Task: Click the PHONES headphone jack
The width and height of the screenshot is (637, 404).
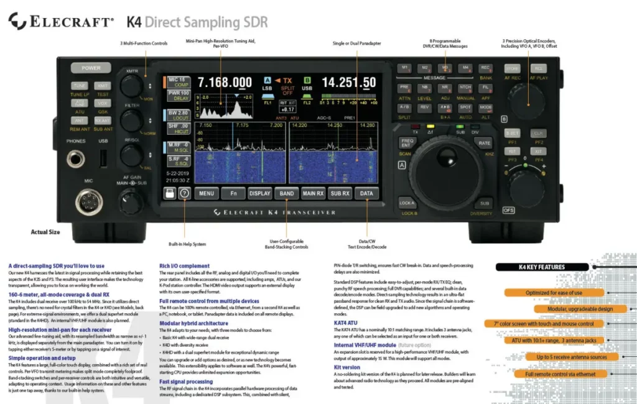Action: coord(75,158)
